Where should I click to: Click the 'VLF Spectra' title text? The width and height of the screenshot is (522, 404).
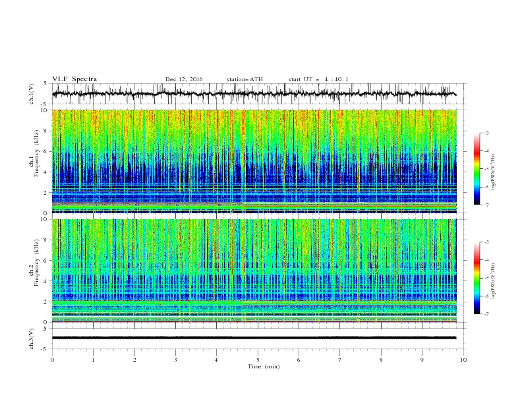tap(74, 79)
